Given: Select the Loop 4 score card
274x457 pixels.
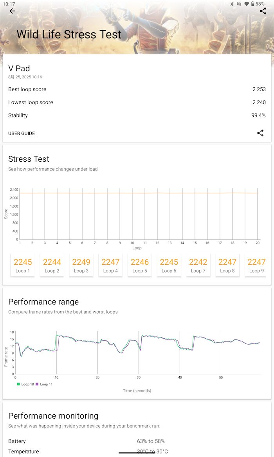Looking at the screenshot, I should 110,265.
